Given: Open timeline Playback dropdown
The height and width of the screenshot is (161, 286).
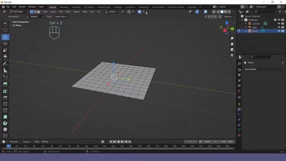Looking at the screenshot, I should pos(15,142).
